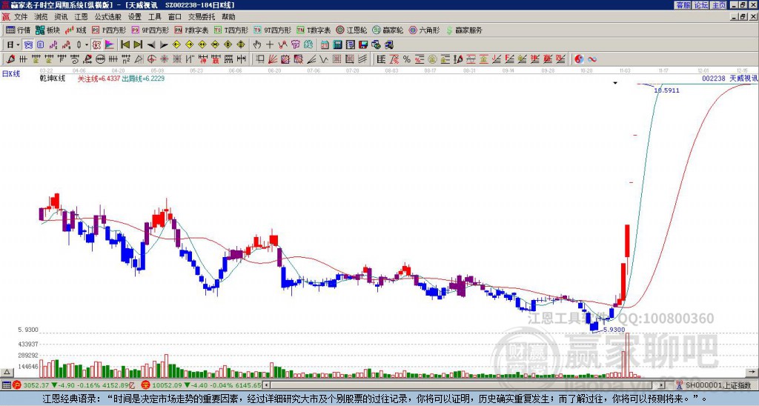Click the up-triangle button beside volume pane

pos(7,372)
